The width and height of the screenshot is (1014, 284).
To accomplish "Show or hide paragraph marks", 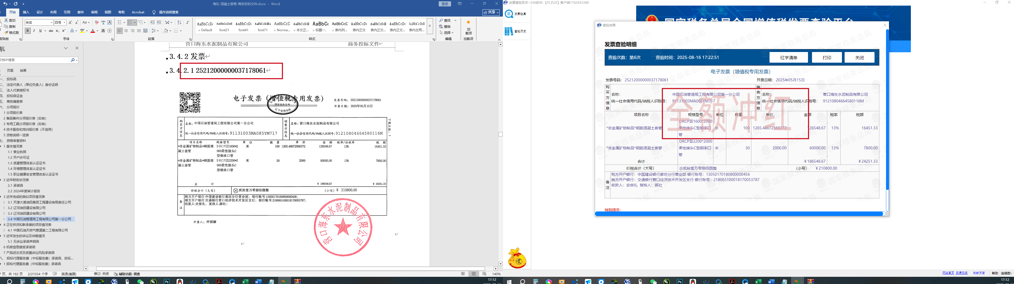I will pyautogui.click(x=188, y=22).
